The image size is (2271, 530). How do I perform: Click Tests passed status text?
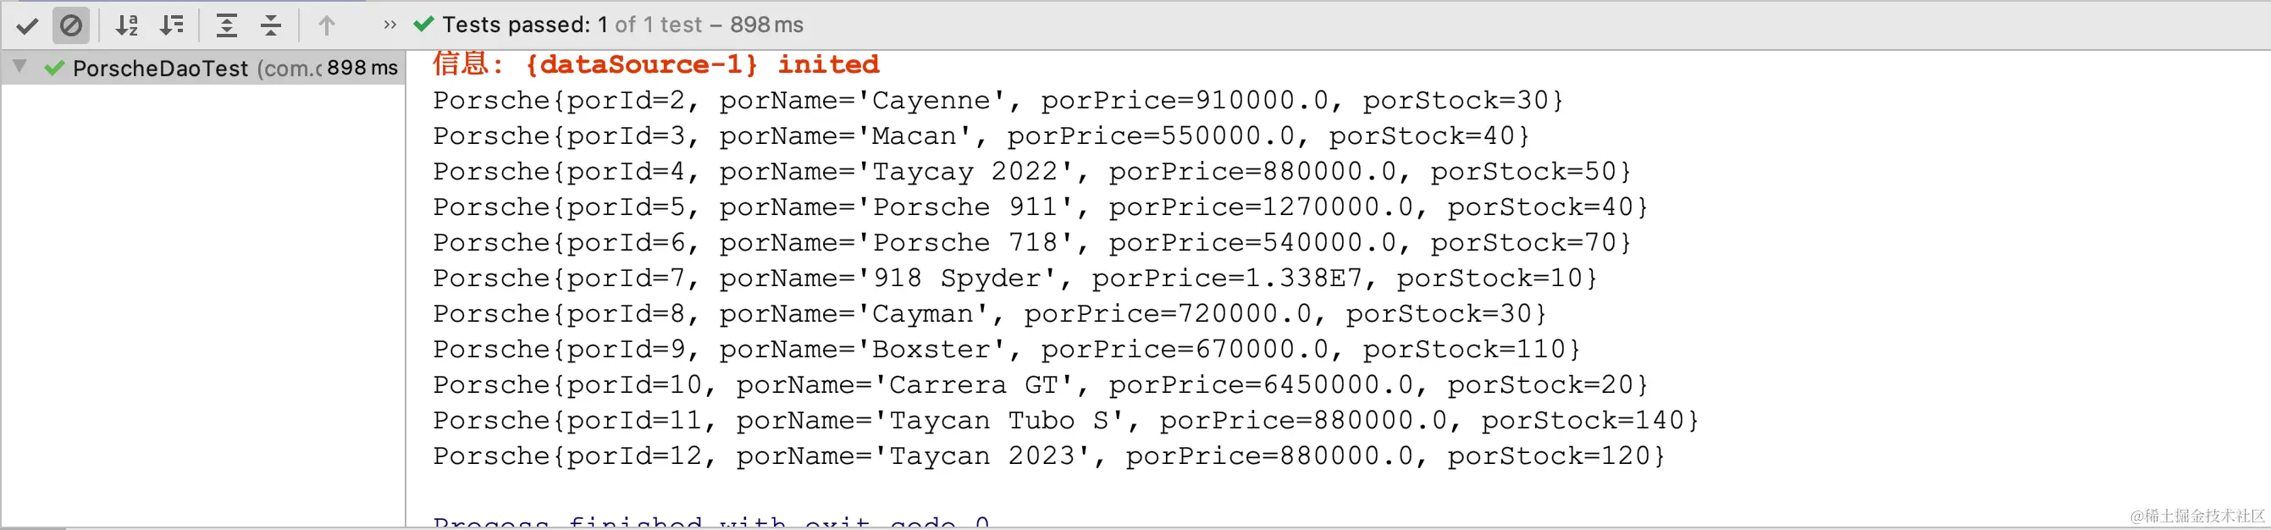click(622, 25)
